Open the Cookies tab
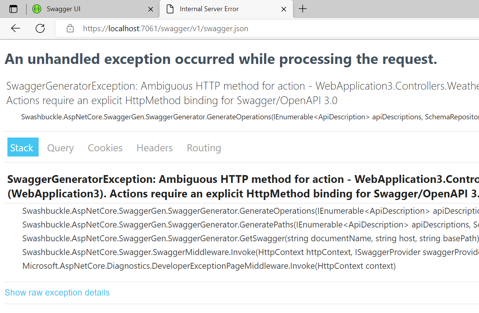The width and height of the screenshot is (479, 313). [105, 148]
